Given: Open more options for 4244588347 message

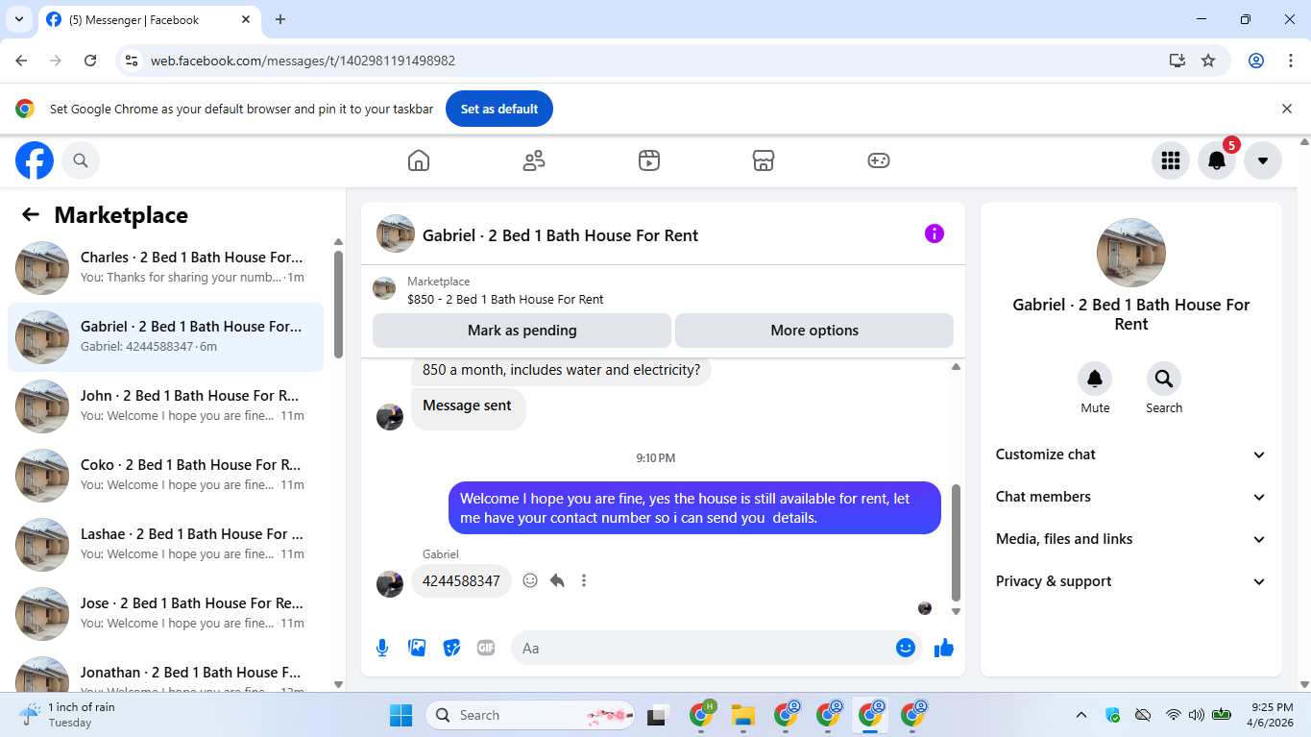Looking at the screenshot, I should 584,580.
